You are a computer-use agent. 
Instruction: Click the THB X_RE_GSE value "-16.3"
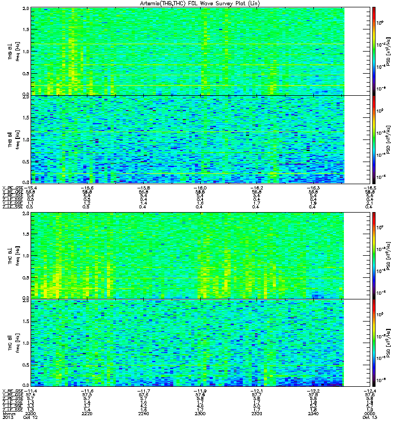[x=313, y=188]
